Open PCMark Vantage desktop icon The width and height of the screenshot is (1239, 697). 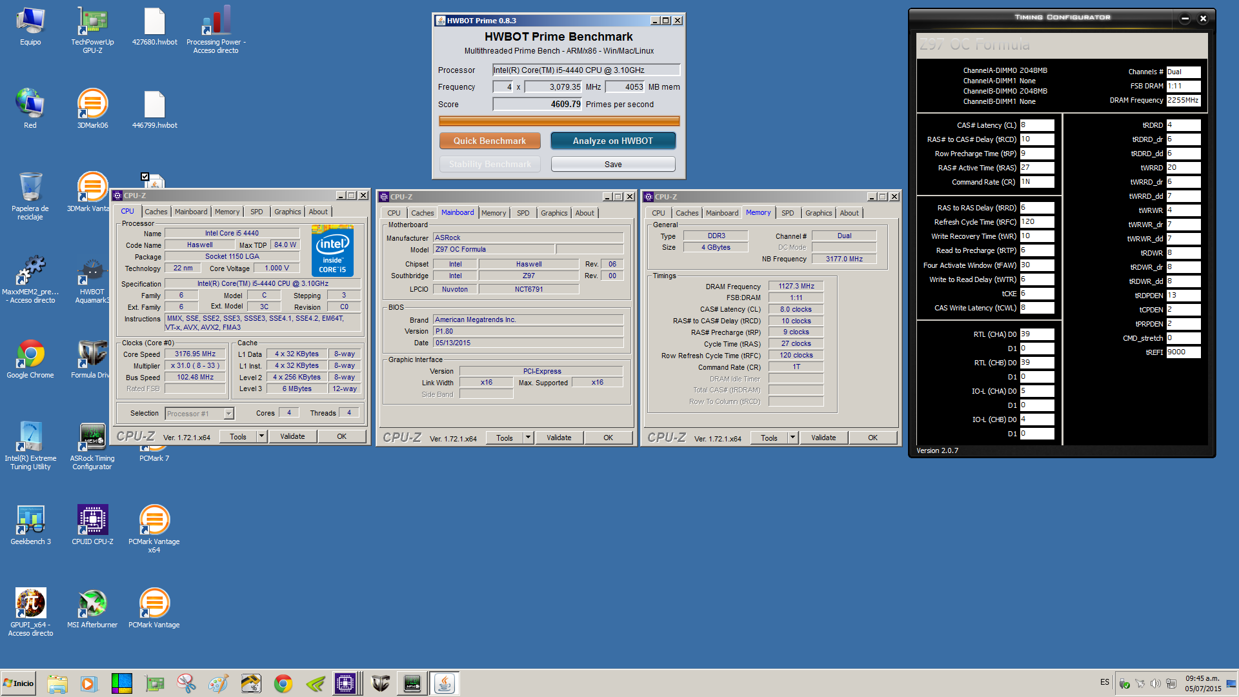(154, 609)
